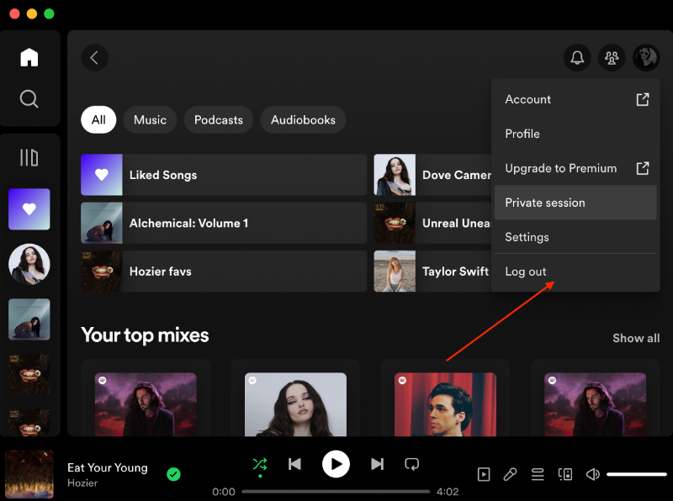Expand Your Library icon

pyautogui.click(x=29, y=157)
